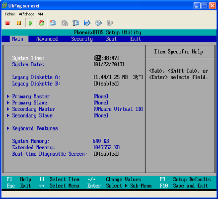
Task: Click the Revert to Snapshot toolbar icon
Action: (64, 23)
